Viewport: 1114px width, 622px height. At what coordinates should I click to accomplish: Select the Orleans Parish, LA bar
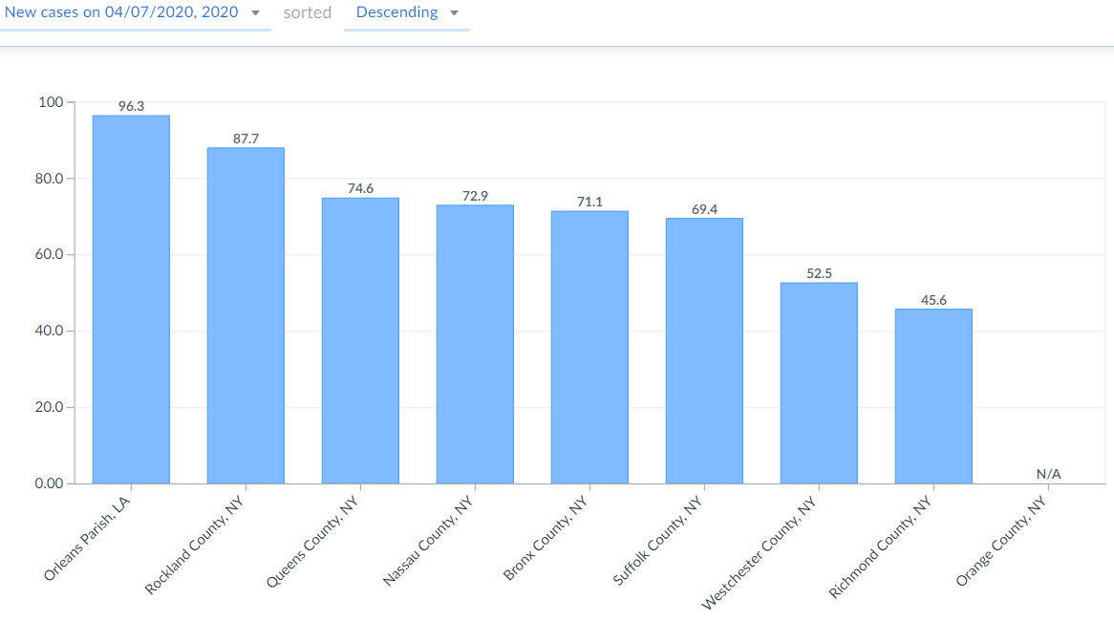pyautogui.click(x=132, y=299)
